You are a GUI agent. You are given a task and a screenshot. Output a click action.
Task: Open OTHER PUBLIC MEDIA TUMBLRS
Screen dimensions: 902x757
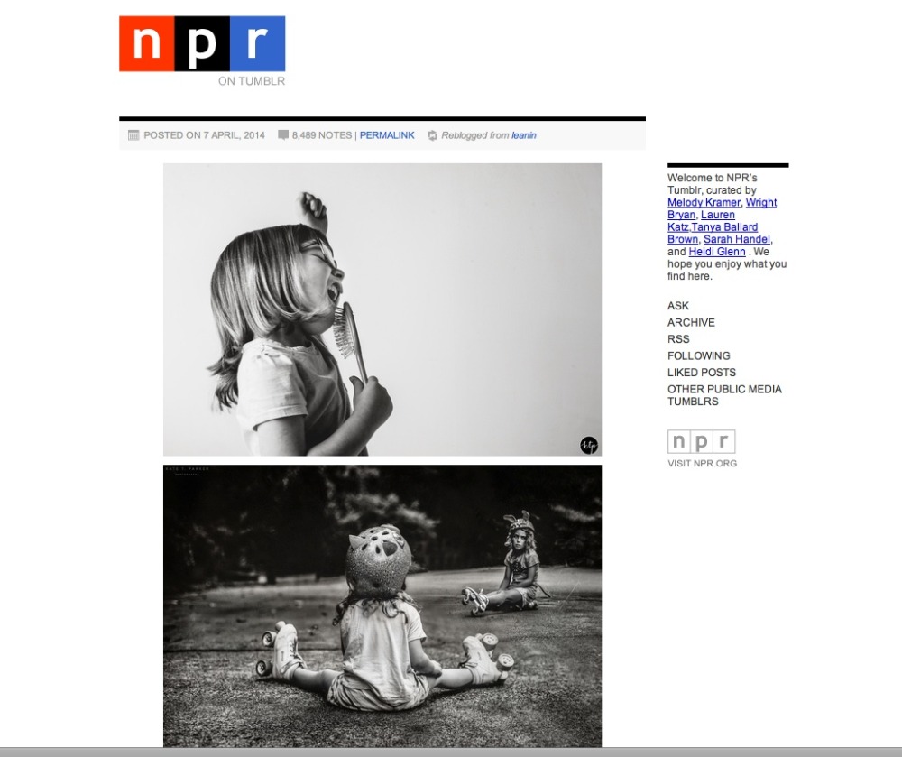tap(724, 395)
